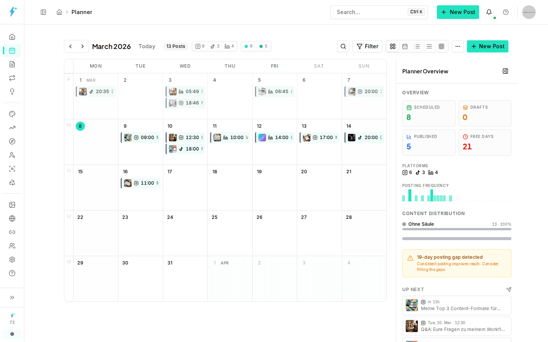The image size is (548, 342).
Task: Open the Filter dropdown
Action: point(367,46)
